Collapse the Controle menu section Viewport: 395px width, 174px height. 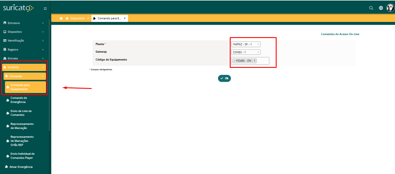point(24,67)
